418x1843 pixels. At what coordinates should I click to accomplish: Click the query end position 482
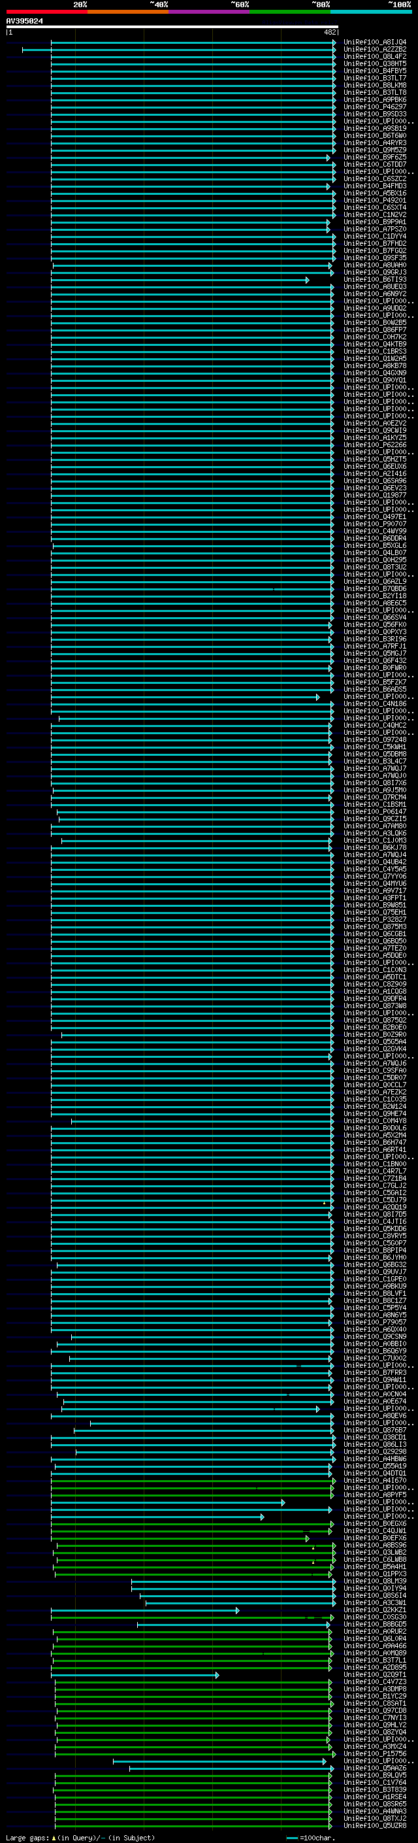(x=330, y=32)
